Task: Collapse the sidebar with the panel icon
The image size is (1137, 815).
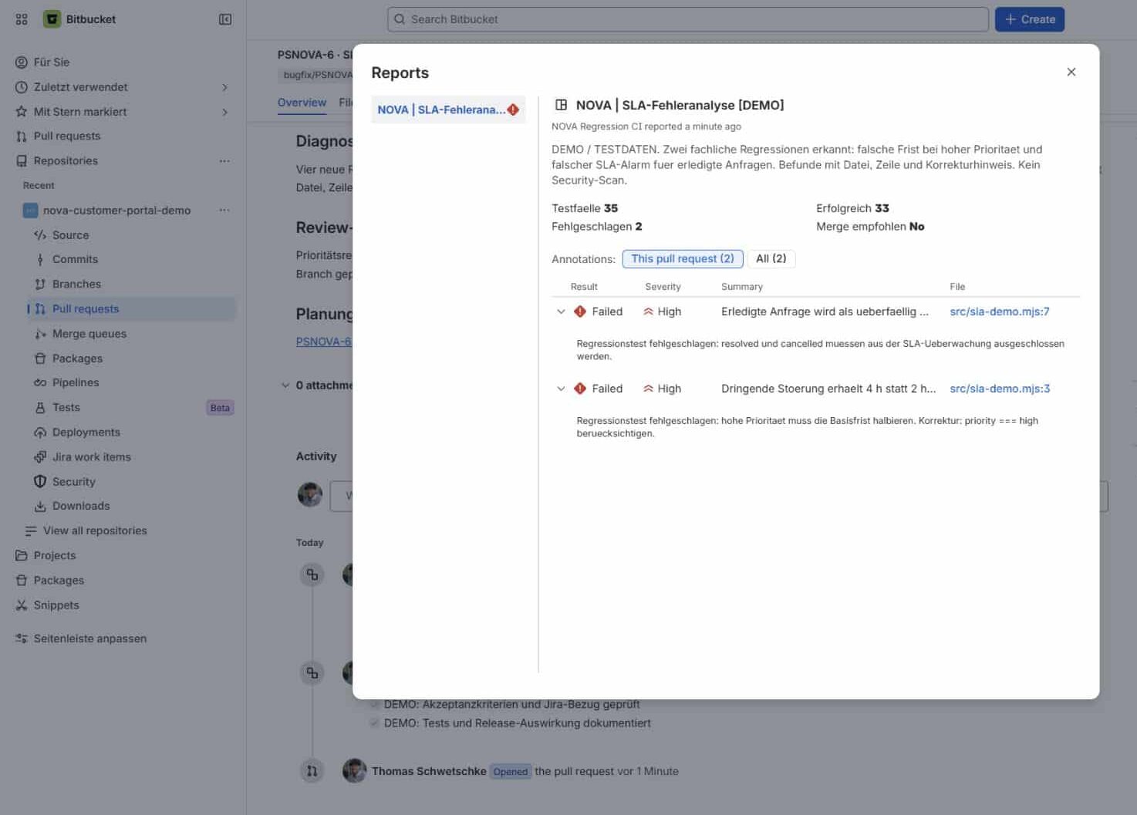Action: point(225,19)
